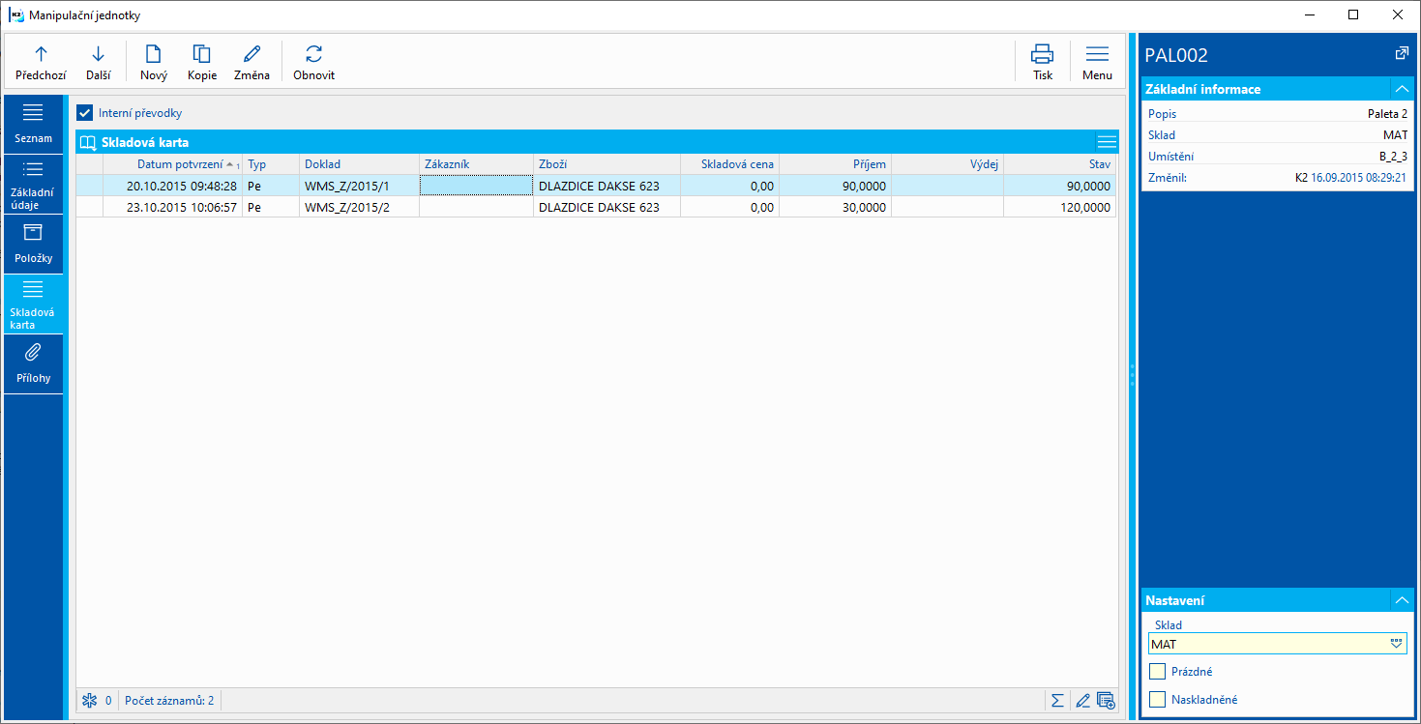Click Příjem value 30,0000

coord(835,207)
